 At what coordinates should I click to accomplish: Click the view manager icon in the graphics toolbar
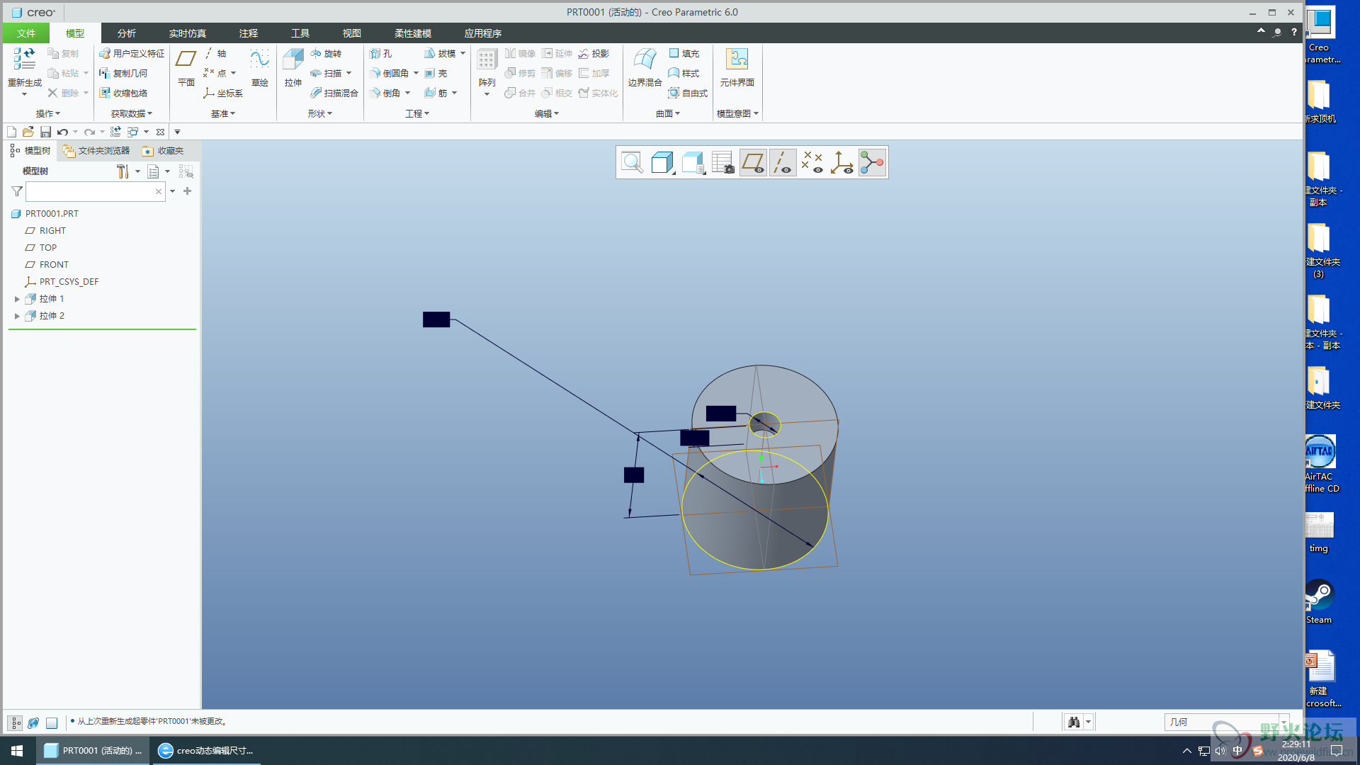(x=722, y=162)
